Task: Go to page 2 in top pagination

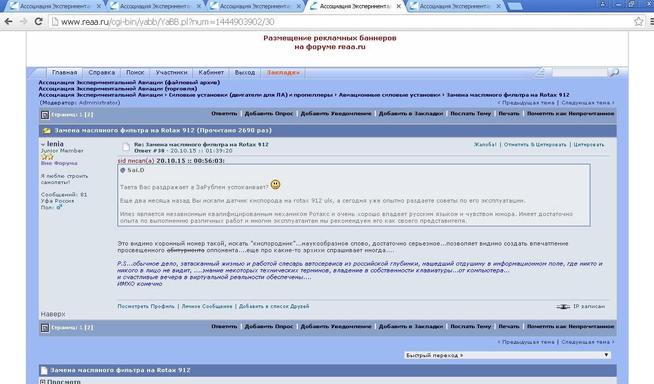Action: tap(89, 115)
